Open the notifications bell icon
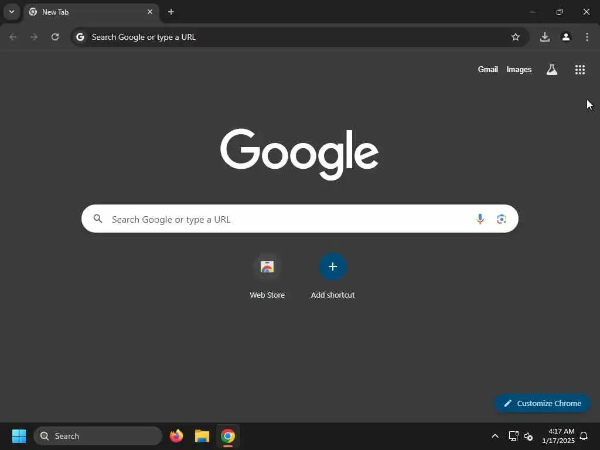The image size is (600, 450). tap(584, 436)
